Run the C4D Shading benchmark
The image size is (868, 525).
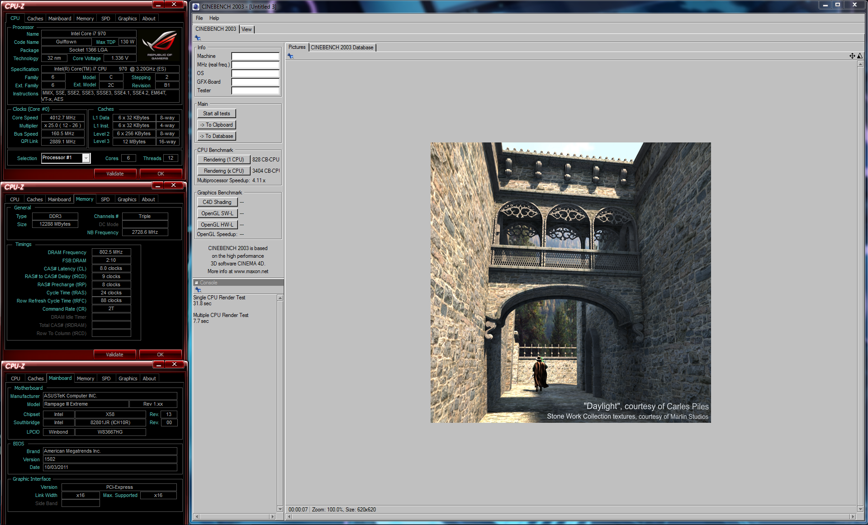pos(217,202)
